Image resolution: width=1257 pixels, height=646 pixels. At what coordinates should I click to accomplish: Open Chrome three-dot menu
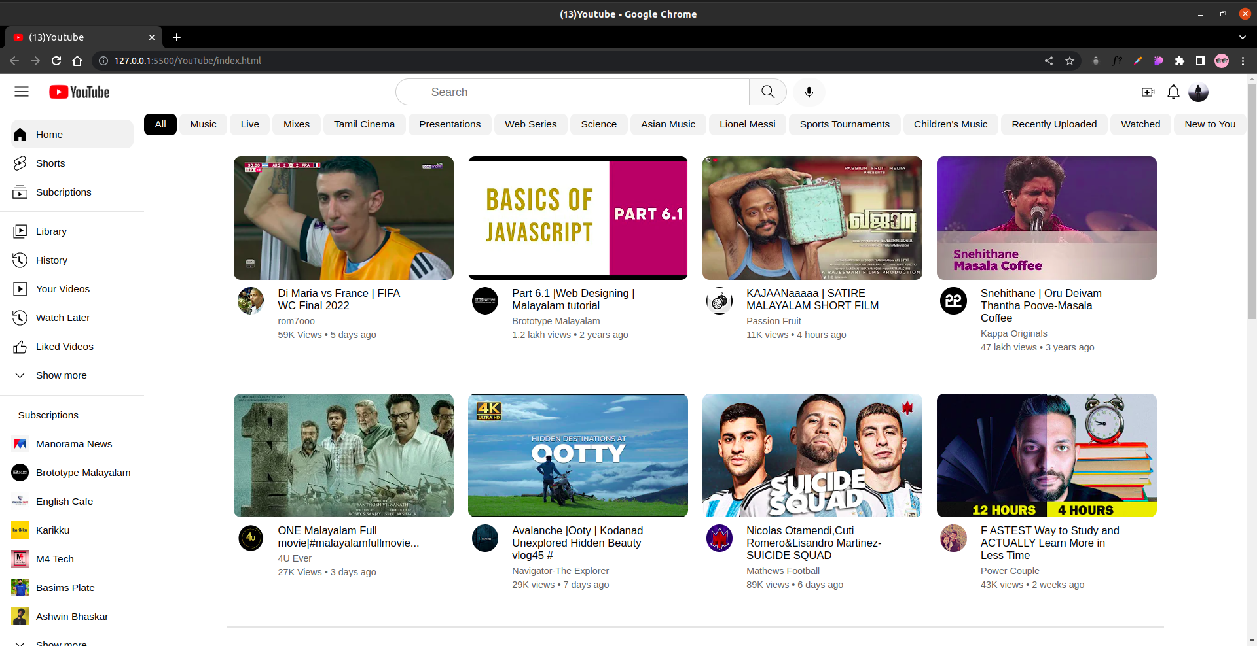[x=1243, y=61]
